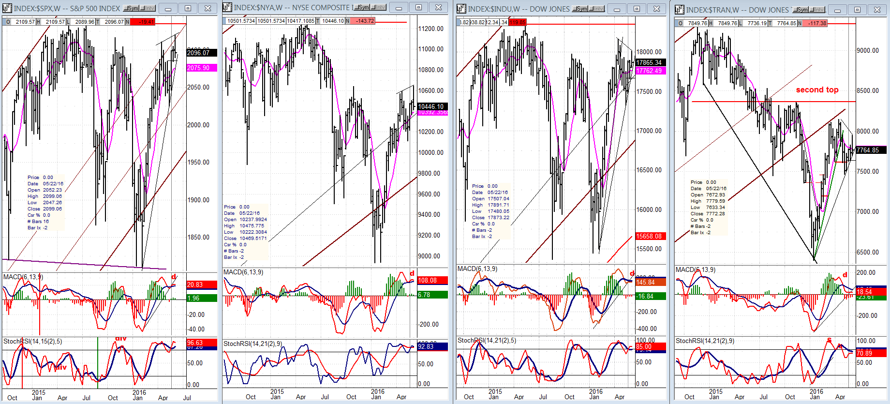
Task: Click the MACD(6,13,9) label in SPX chart
Action: coord(23,277)
